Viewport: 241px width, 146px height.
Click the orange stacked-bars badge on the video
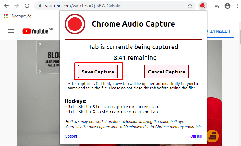pyautogui.click(x=213, y=136)
